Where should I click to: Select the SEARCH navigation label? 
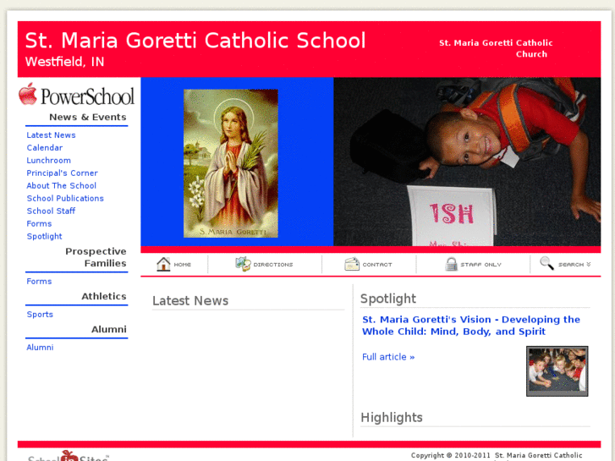pyautogui.click(x=571, y=265)
